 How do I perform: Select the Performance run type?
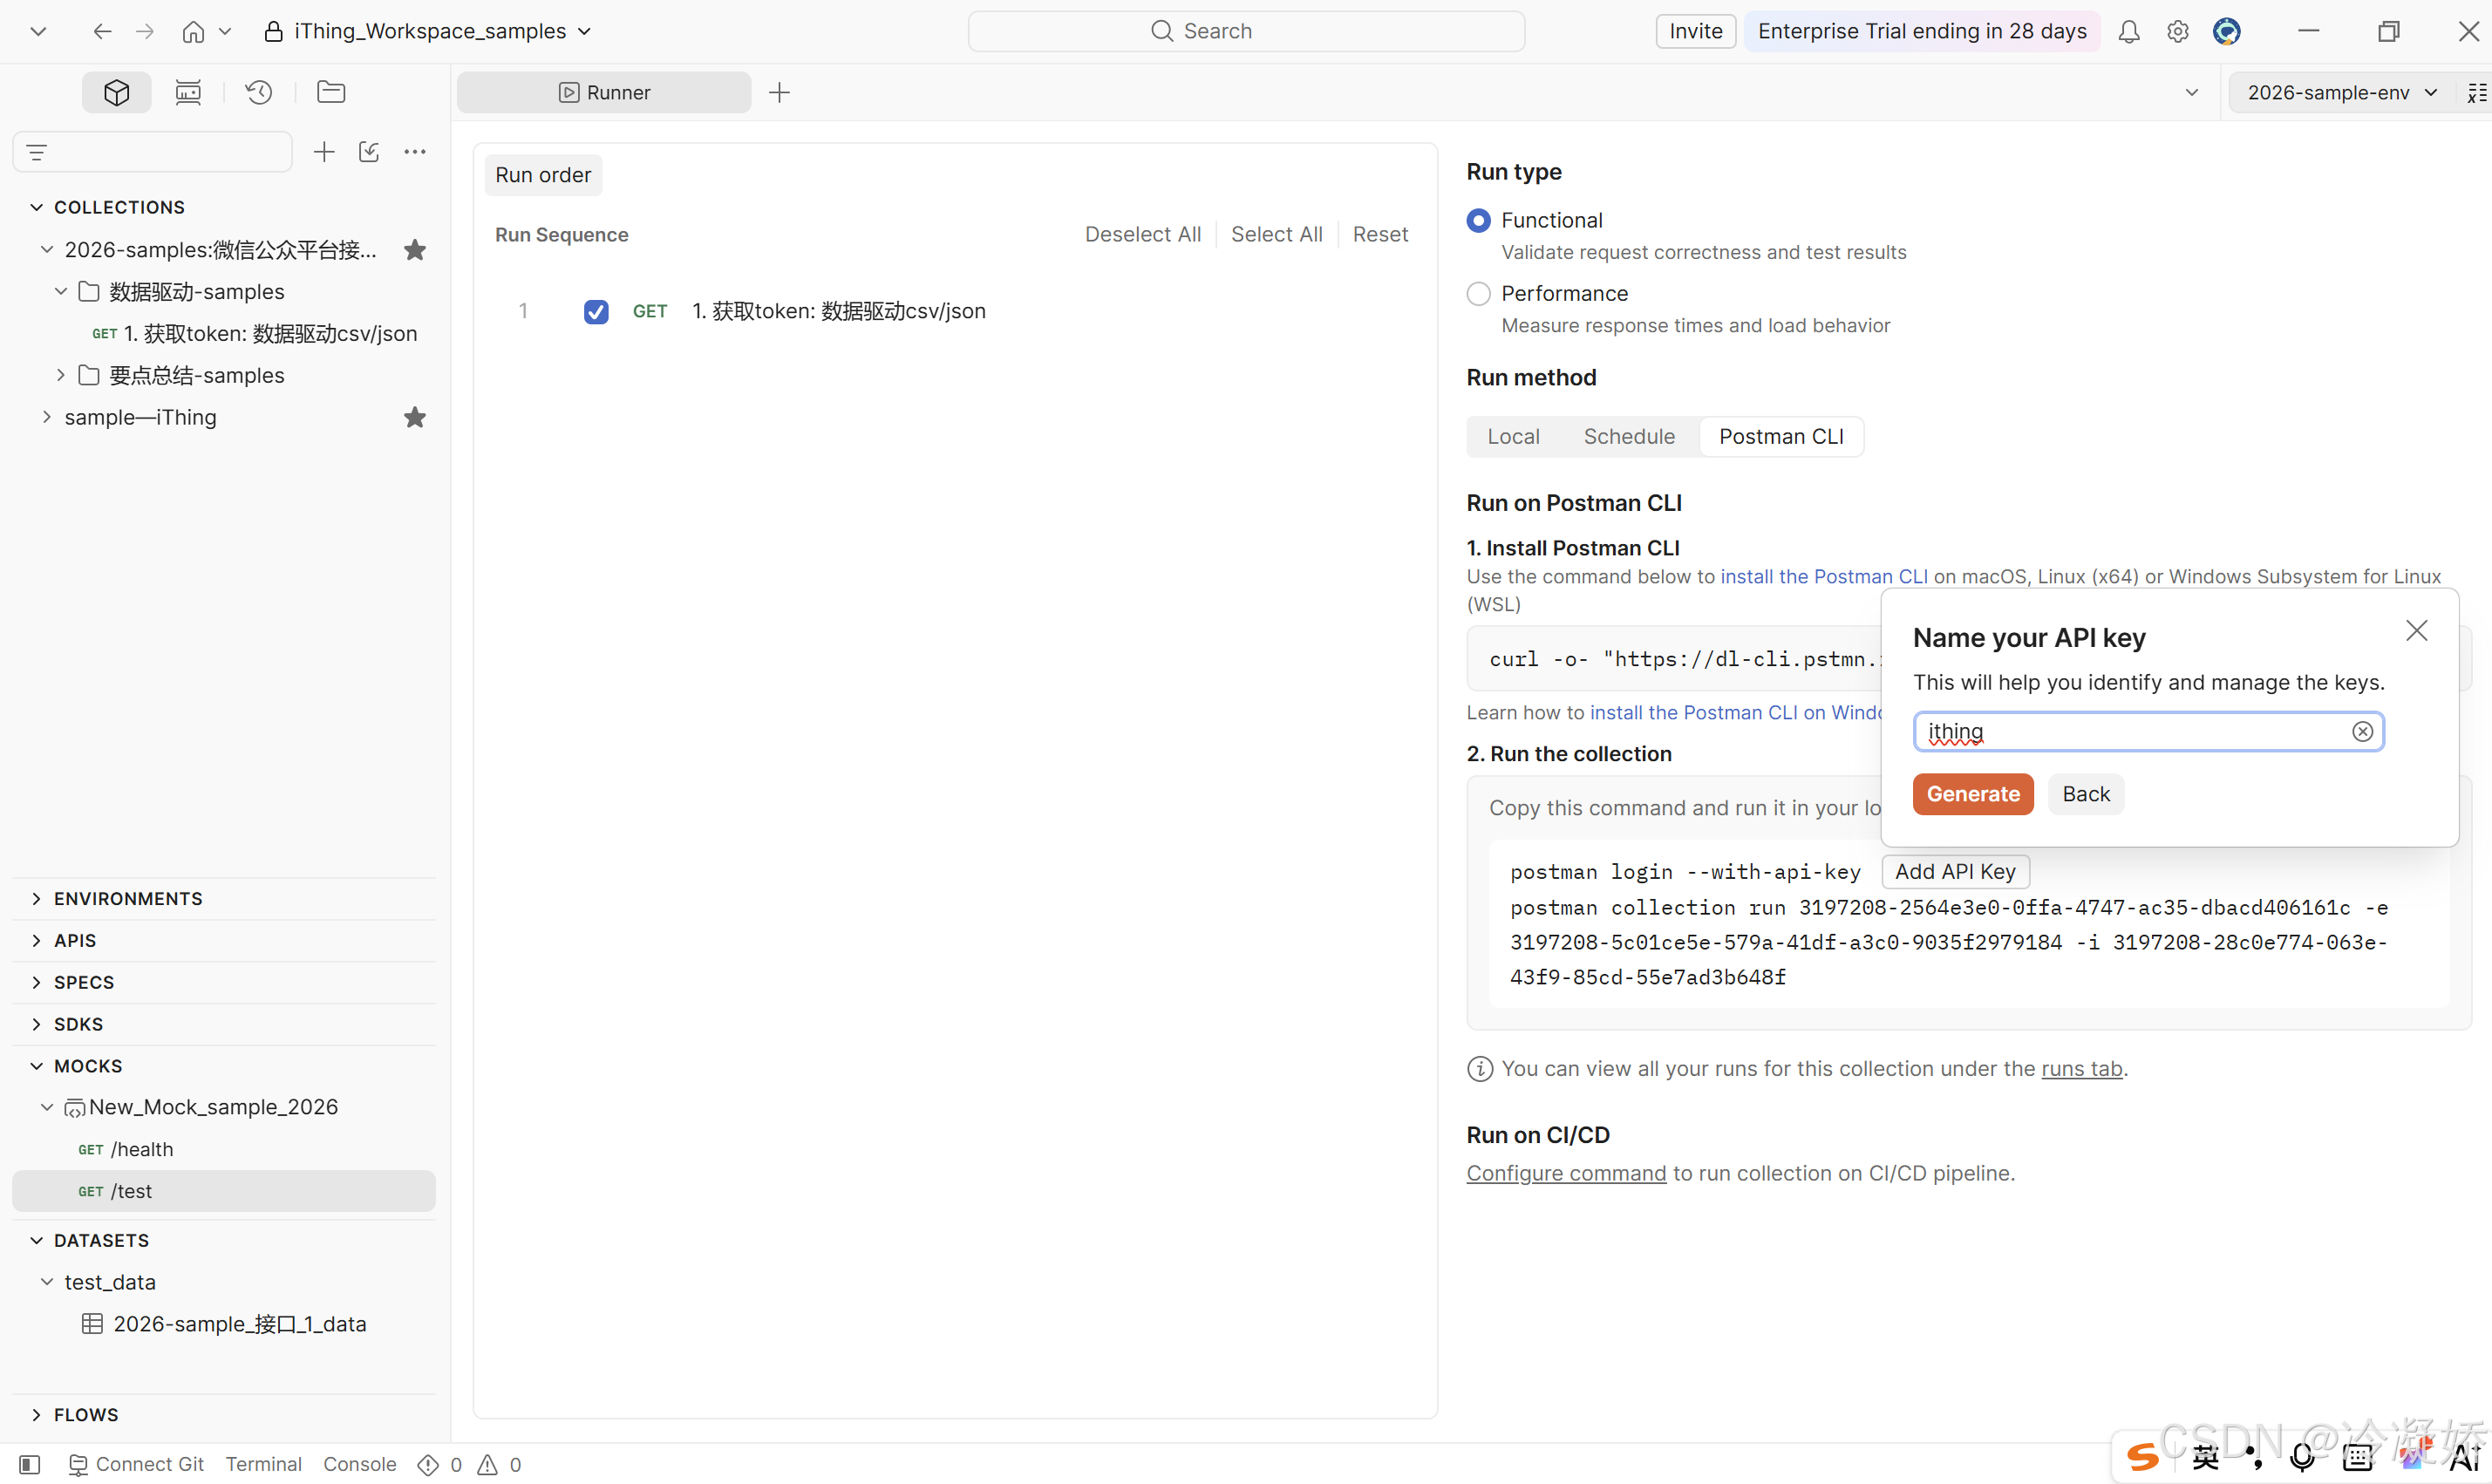click(1478, 294)
